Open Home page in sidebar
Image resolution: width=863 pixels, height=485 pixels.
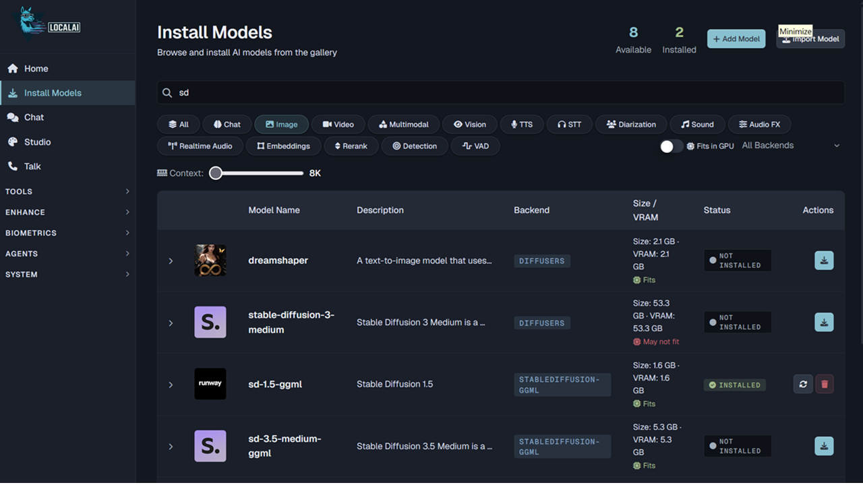pos(67,69)
